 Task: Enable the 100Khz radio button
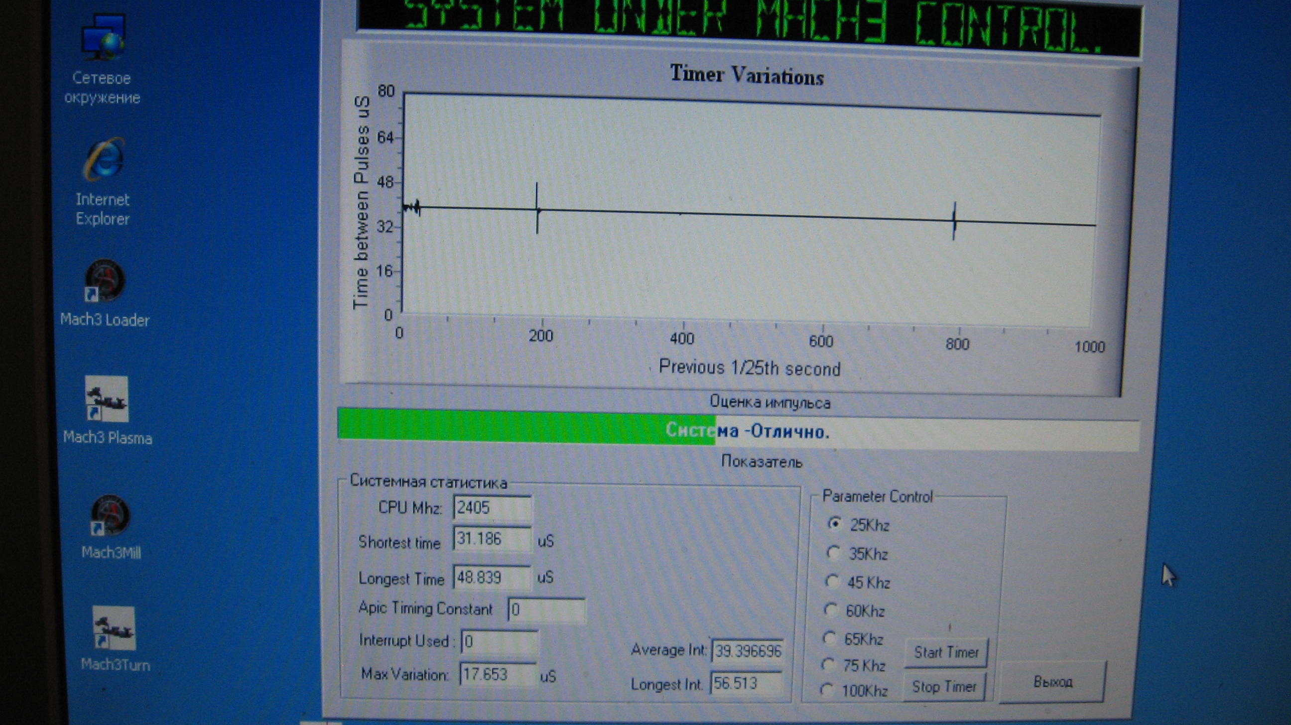tap(826, 690)
